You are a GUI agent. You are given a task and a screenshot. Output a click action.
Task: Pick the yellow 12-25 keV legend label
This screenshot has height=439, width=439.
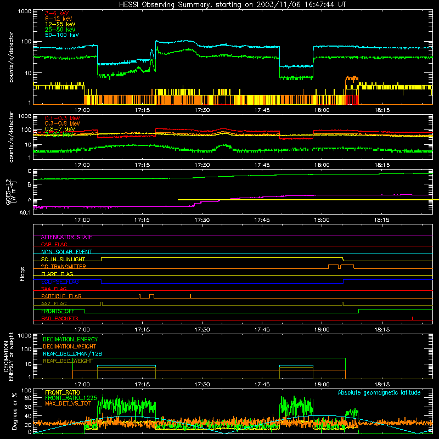click(x=60, y=24)
